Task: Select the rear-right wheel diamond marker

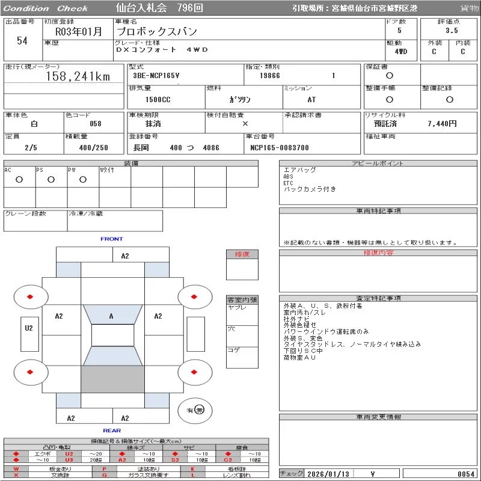Action: [x=195, y=372]
